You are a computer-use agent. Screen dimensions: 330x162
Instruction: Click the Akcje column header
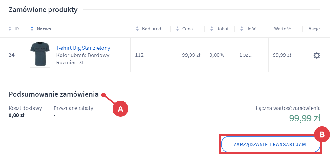[314, 29]
